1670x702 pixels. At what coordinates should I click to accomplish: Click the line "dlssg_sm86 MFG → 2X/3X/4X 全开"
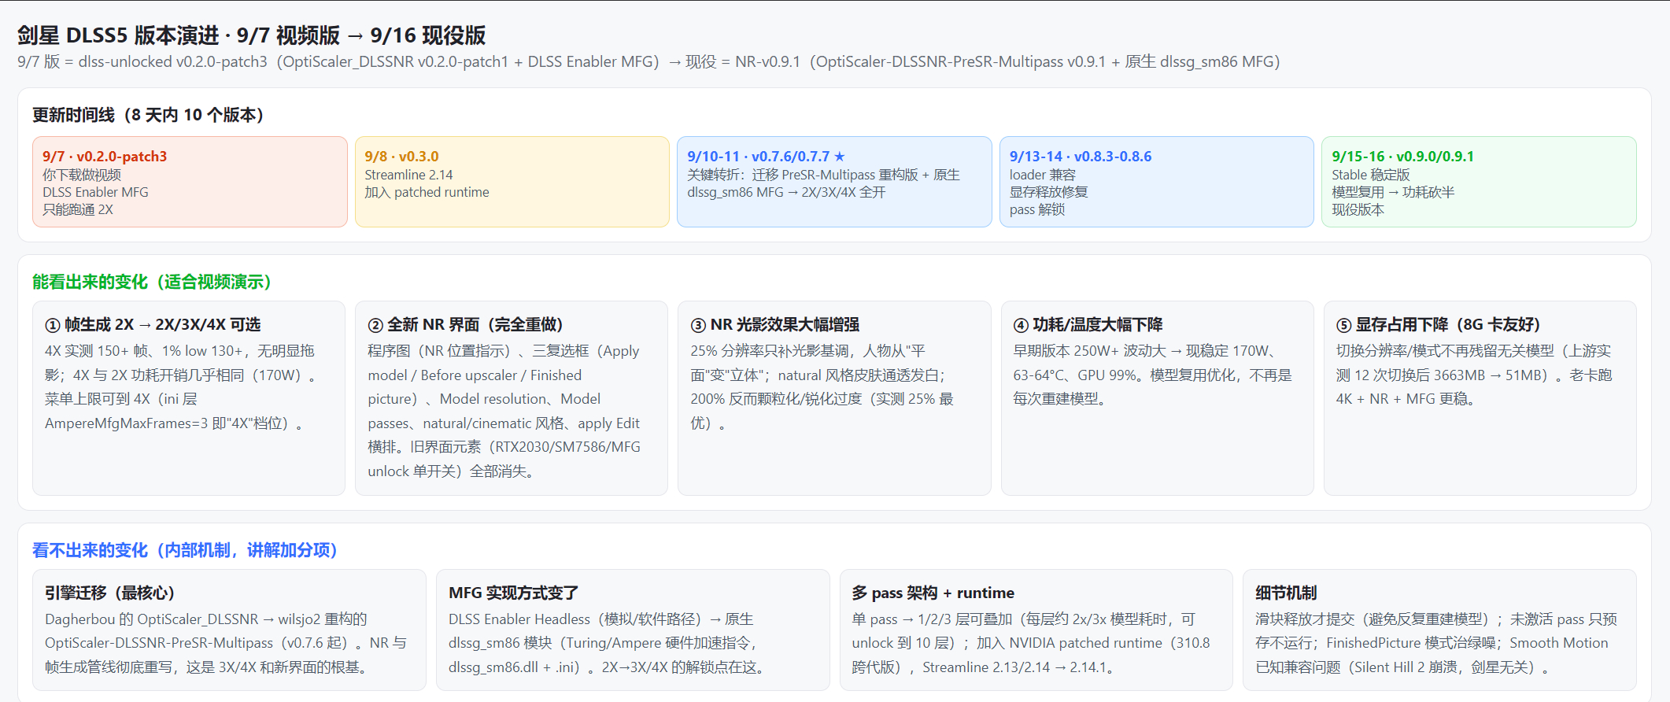[x=786, y=192]
